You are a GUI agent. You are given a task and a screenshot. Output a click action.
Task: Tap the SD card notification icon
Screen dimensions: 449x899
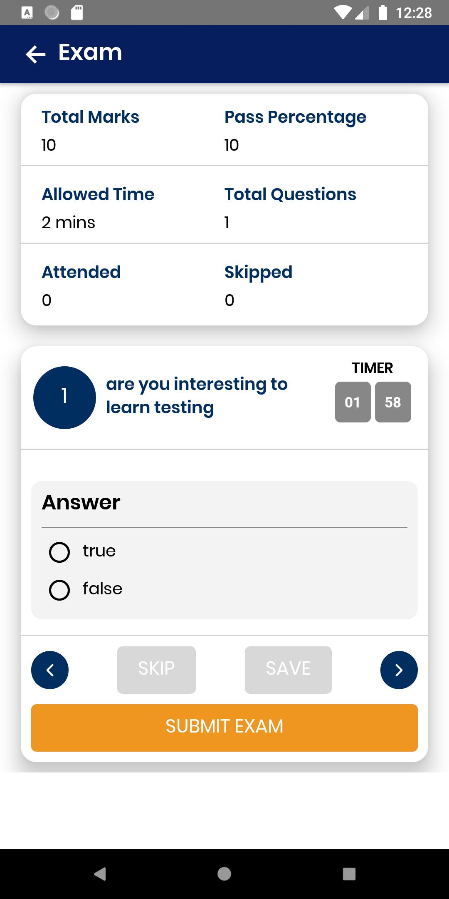[x=77, y=12]
